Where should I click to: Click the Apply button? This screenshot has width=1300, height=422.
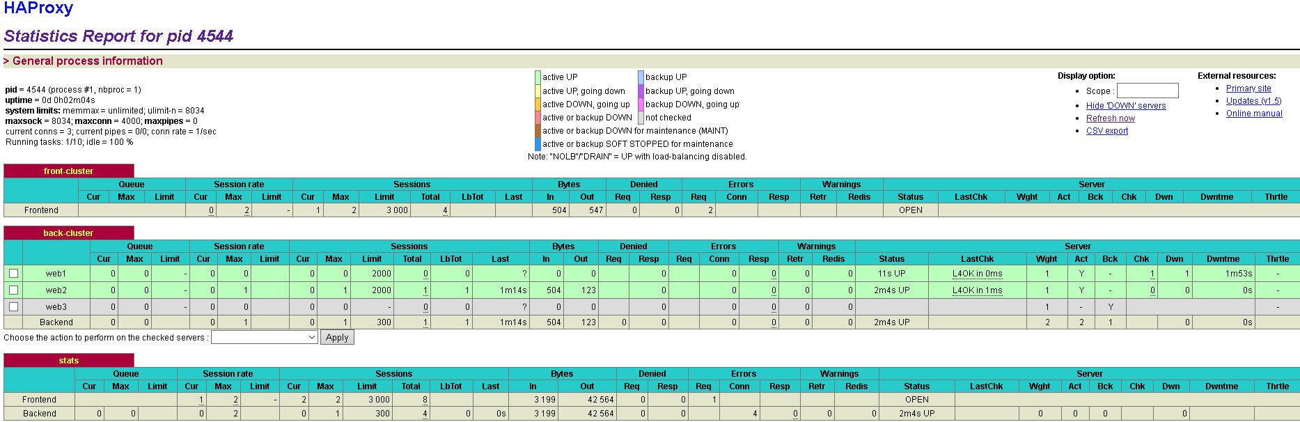337,337
